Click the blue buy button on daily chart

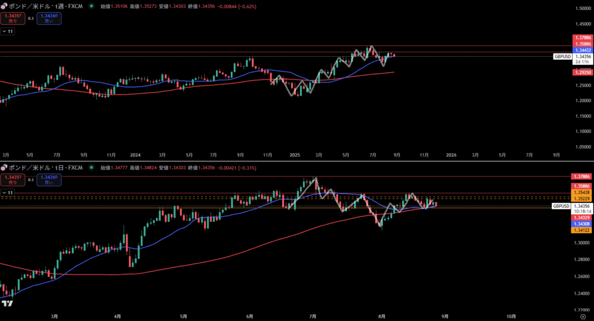pyautogui.click(x=49, y=179)
